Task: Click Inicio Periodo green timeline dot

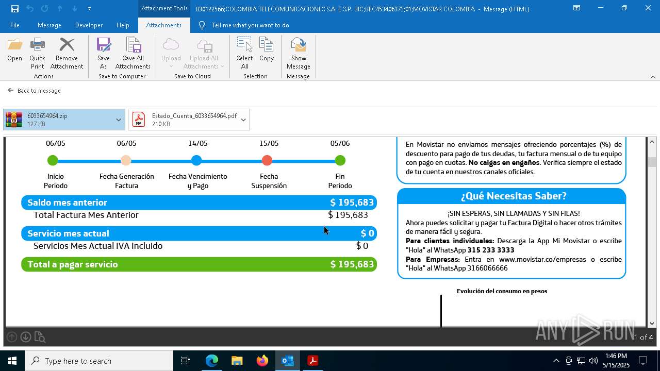Action: pos(53,161)
